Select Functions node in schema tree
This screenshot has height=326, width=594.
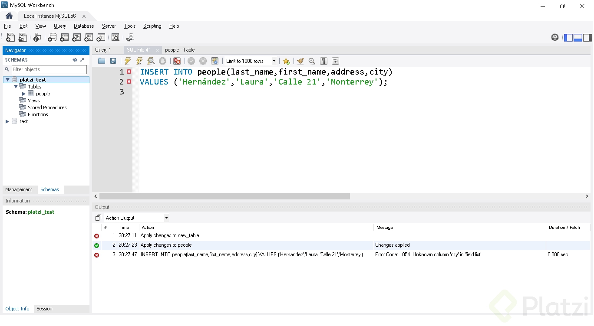coord(38,114)
